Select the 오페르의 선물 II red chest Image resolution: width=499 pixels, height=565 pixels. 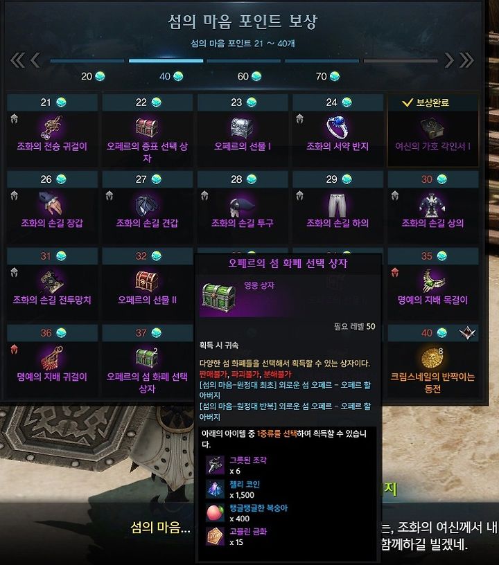pos(147,280)
